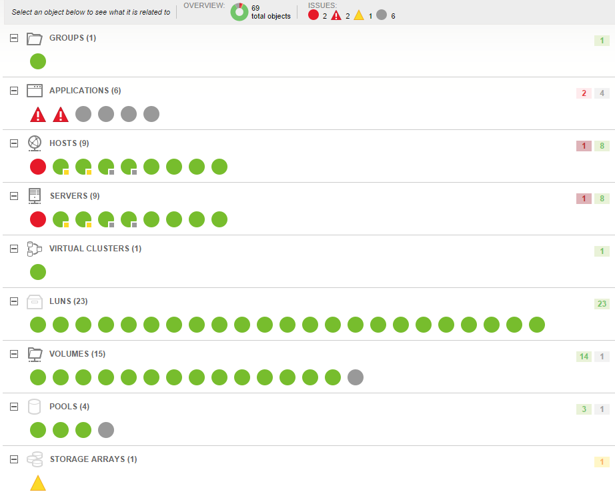Click the Hosts (9) section heading
The width and height of the screenshot is (615, 496).
click(x=69, y=143)
